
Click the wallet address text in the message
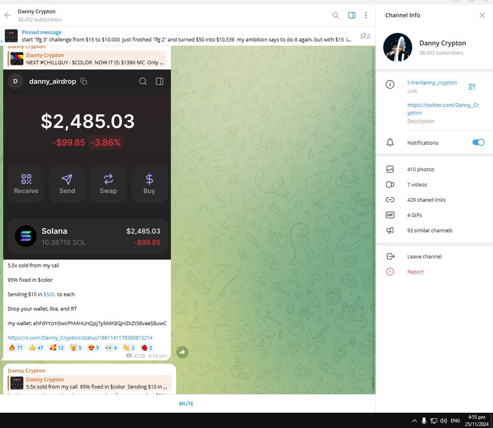pos(100,323)
